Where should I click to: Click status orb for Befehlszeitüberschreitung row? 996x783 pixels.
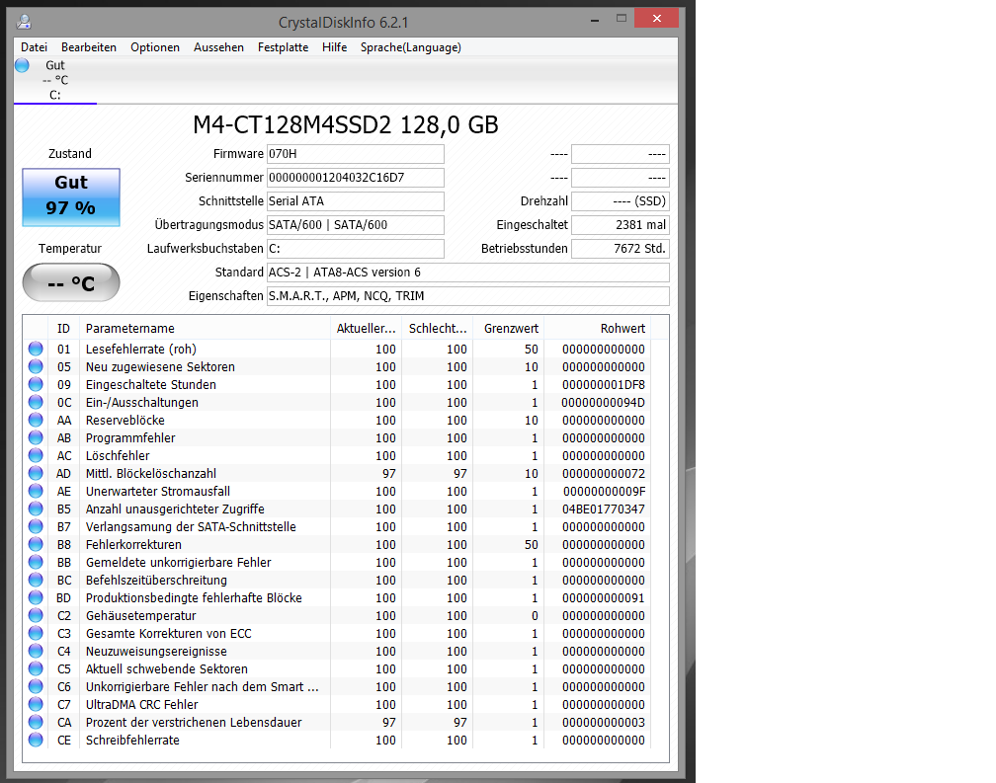pos(36,580)
